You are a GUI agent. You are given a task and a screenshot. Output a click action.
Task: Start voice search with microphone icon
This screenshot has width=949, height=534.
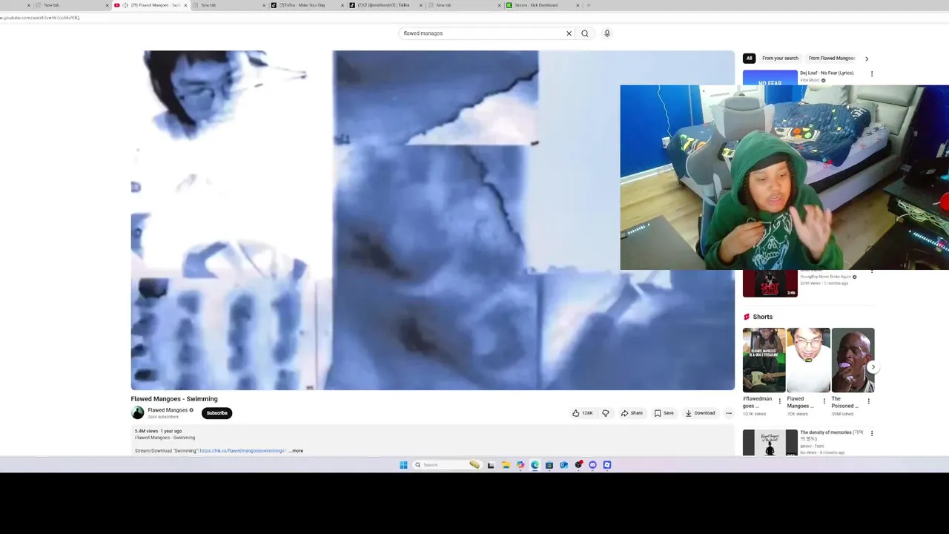pyautogui.click(x=606, y=33)
